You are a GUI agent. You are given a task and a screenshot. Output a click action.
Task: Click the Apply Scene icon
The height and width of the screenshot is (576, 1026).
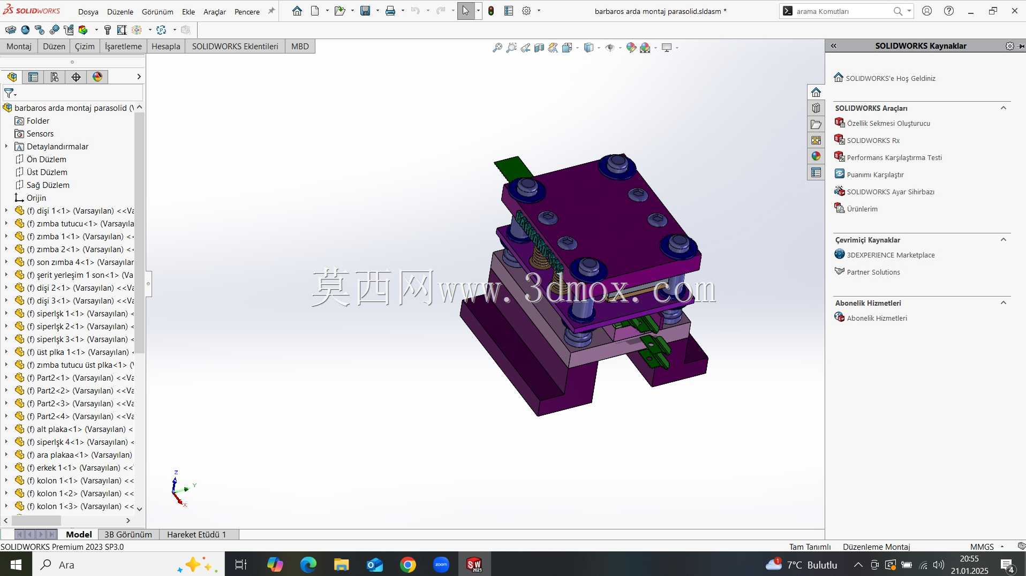coord(645,48)
